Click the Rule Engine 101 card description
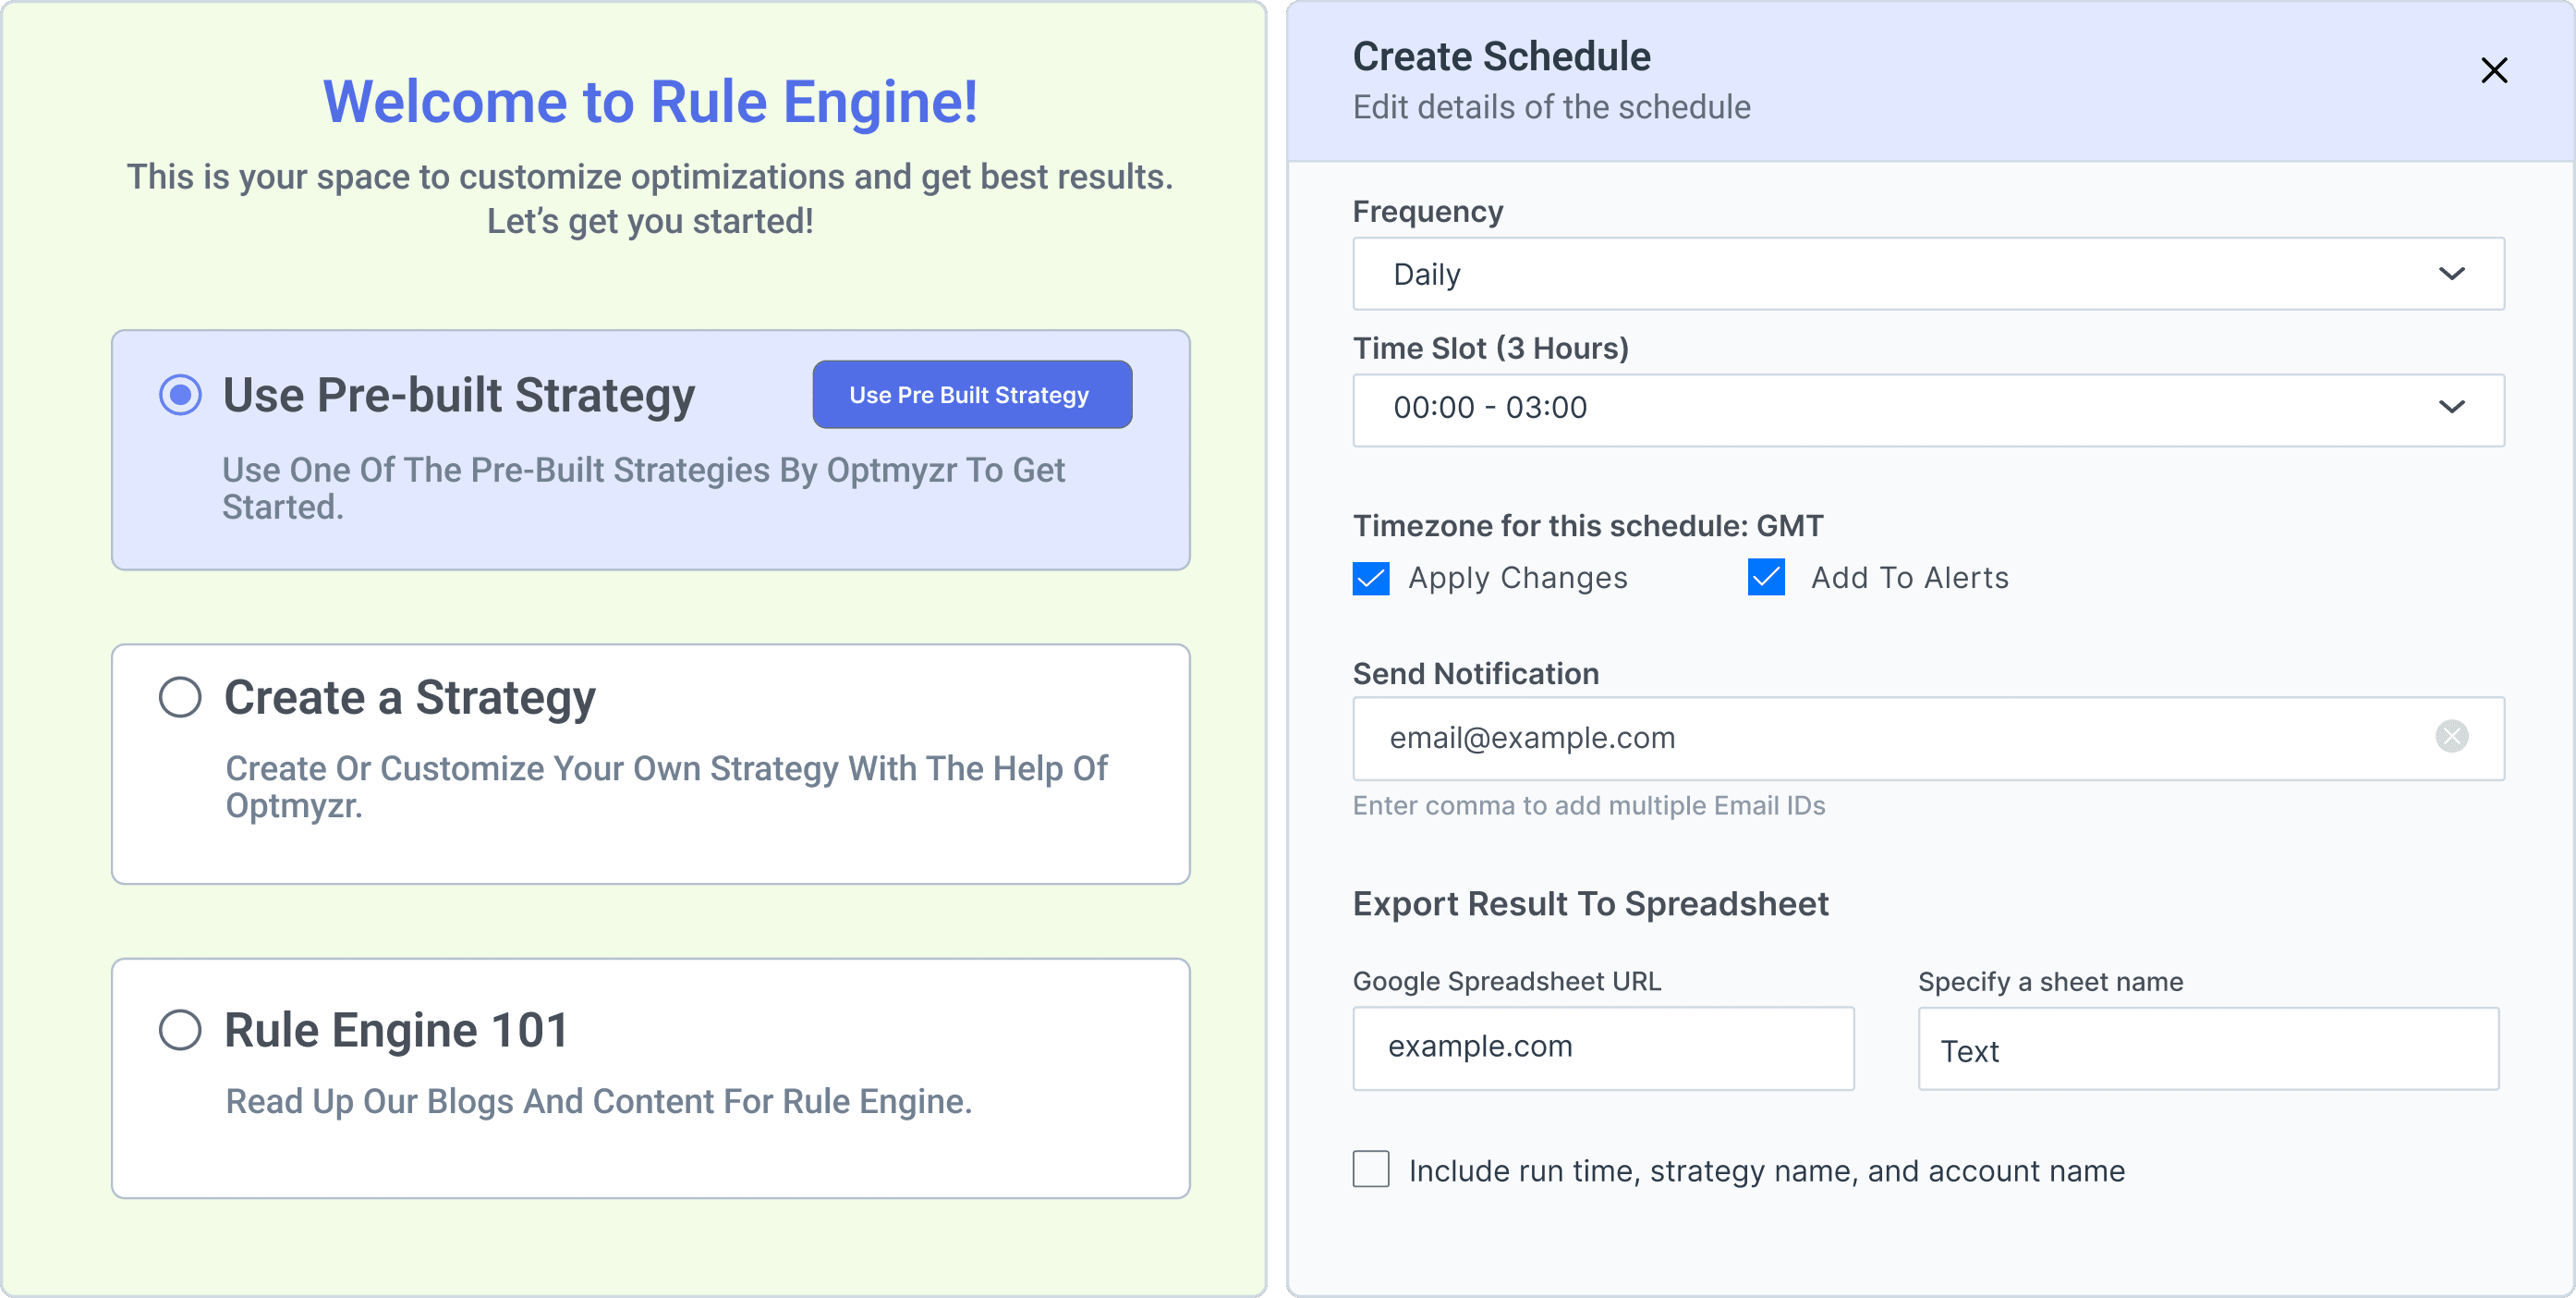Screen dimensions: 2576x1298 [599, 1101]
